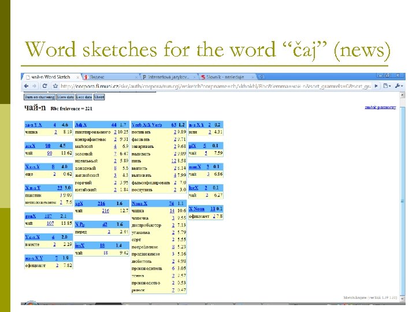
Task: Open the insX relation header link
Action: tap(80, 246)
